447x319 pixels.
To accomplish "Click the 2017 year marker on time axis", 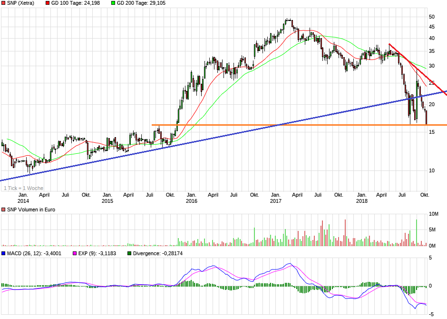I will click(x=276, y=201).
